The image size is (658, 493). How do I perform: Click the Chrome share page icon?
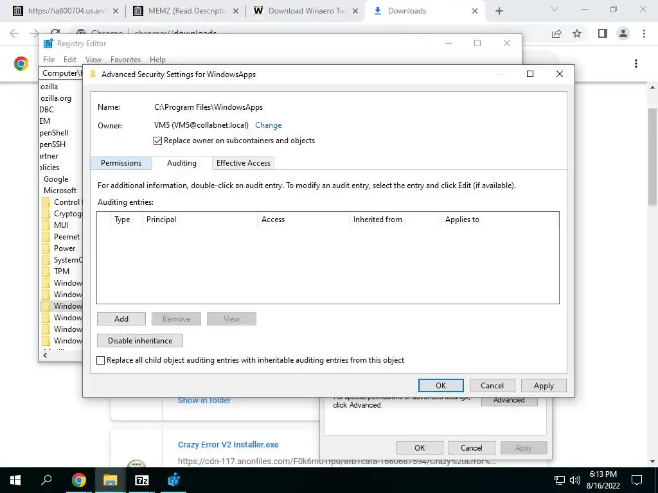coord(556,33)
